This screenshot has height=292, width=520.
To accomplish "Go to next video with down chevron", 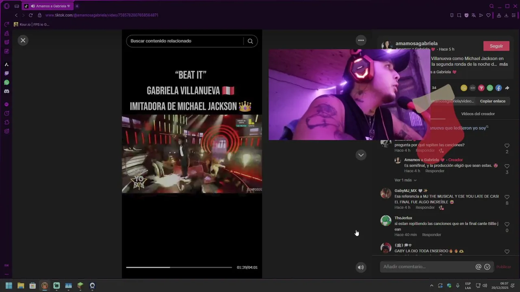I will [361, 155].
